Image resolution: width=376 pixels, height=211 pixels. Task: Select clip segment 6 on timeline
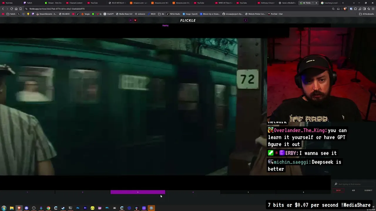click(303, 192)
